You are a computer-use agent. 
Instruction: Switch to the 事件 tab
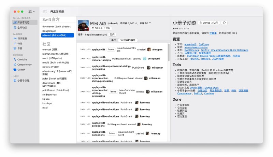point(114,40)
